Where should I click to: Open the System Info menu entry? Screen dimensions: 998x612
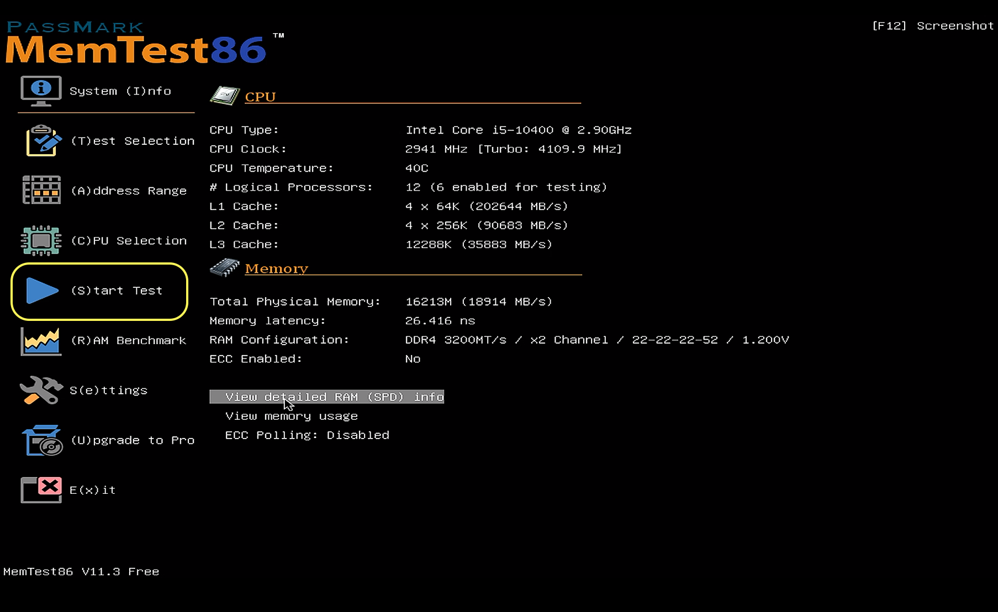[120, 91]
